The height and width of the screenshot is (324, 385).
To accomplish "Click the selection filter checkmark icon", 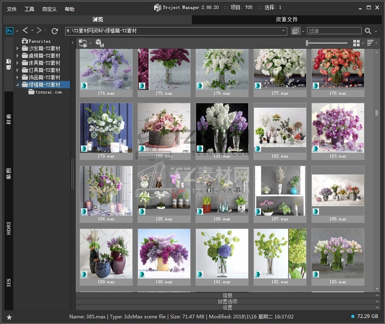I will [x=296, y=31].
